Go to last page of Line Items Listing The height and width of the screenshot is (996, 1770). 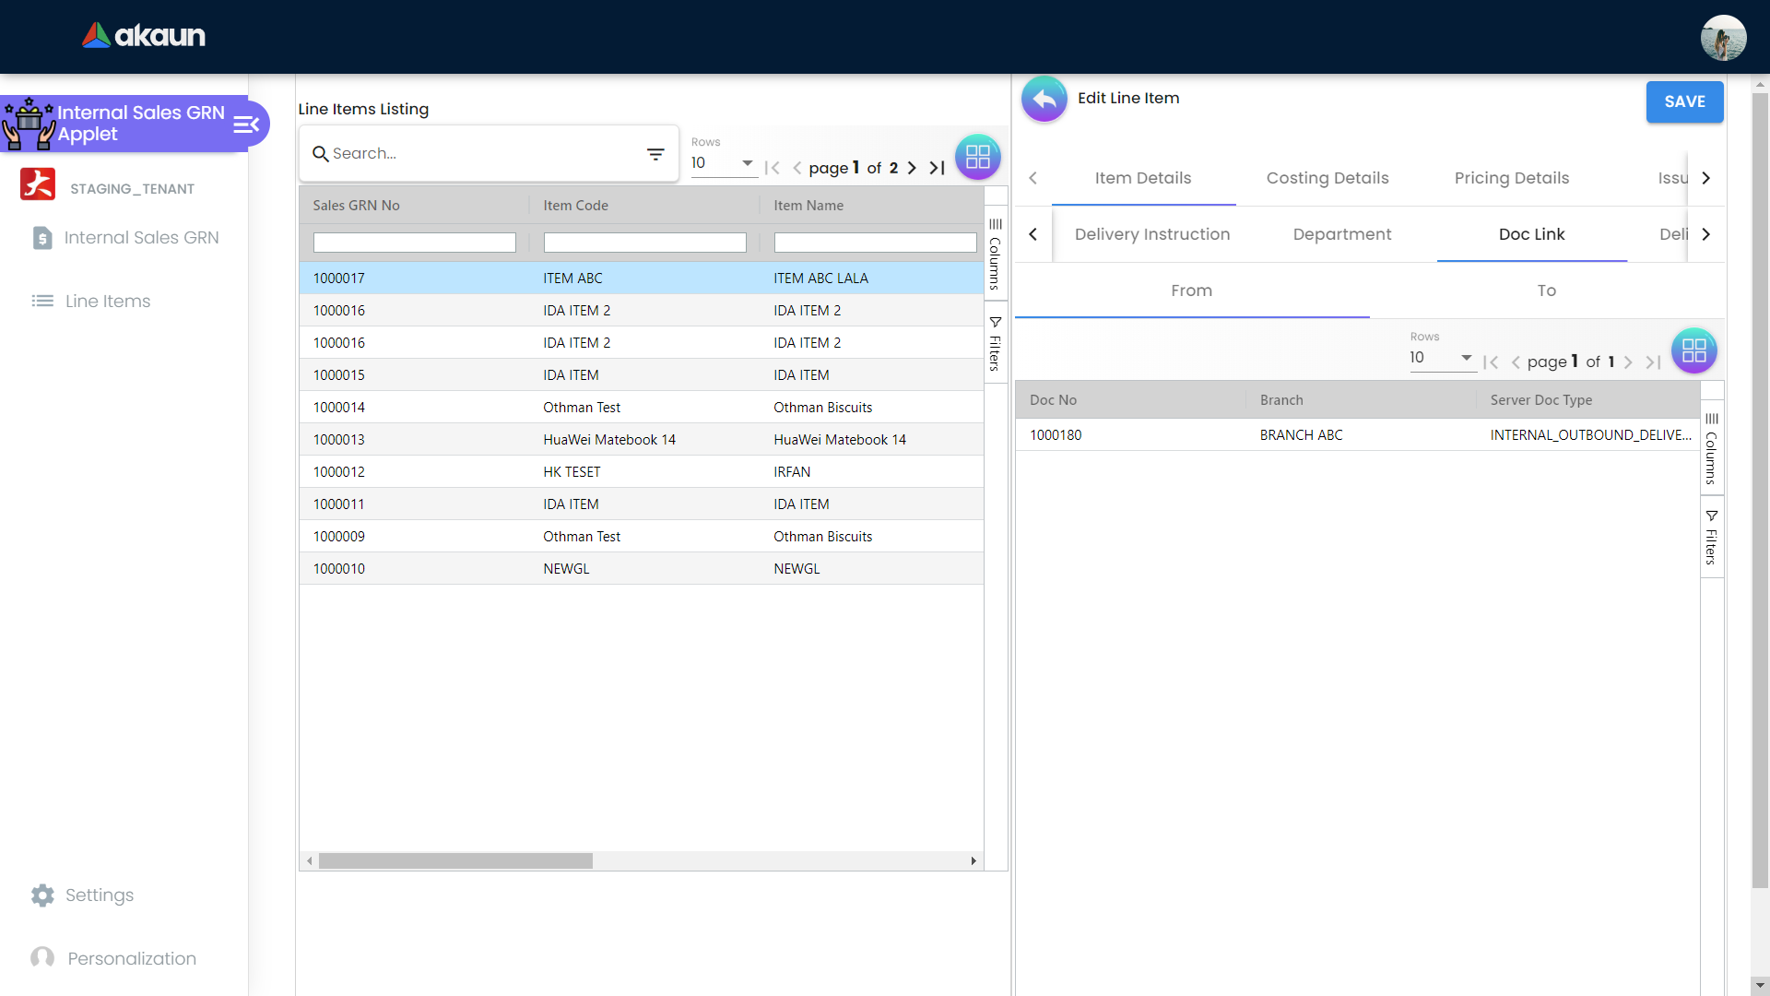click(x=937, y=168)
